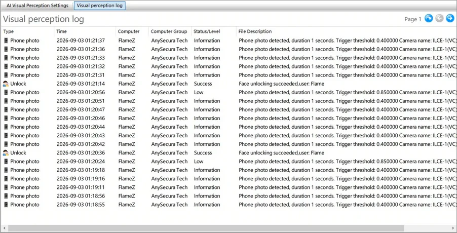457x233 pixels.
Task: Select description text in 01:20:43 row
Action: pos(348,135)
